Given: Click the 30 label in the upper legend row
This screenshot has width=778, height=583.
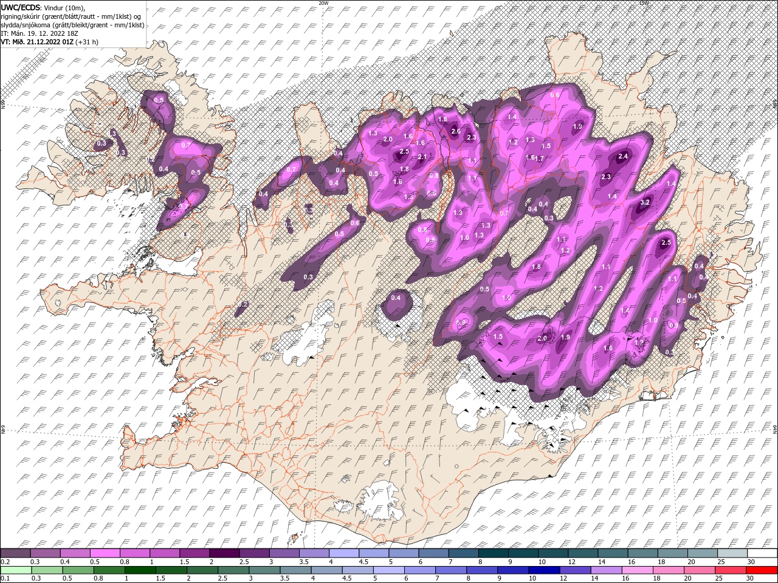Looking at the screenshot, I should (751, 562).
